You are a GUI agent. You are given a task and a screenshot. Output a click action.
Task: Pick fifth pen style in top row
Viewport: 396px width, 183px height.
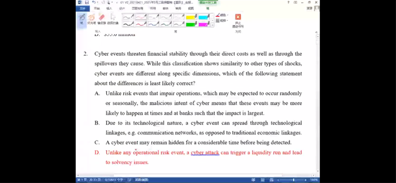pos(179,17)
